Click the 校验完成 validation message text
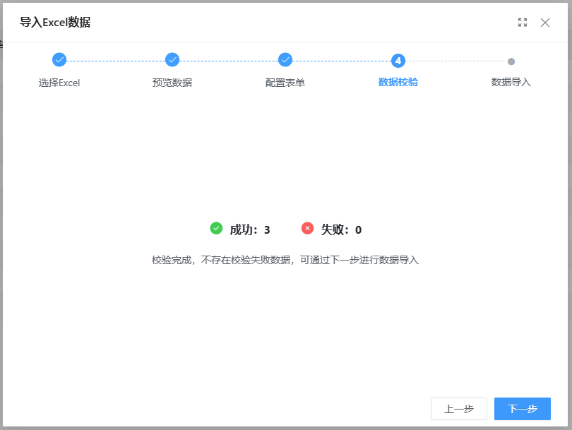The image size is (572, 430). 285,260
